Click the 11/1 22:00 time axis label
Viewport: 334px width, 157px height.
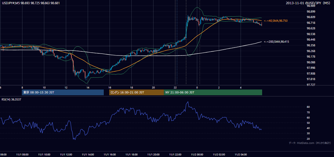coord(175,154)
